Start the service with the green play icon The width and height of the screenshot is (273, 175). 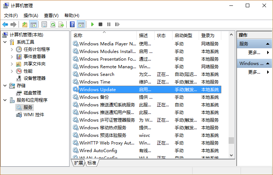92,24
